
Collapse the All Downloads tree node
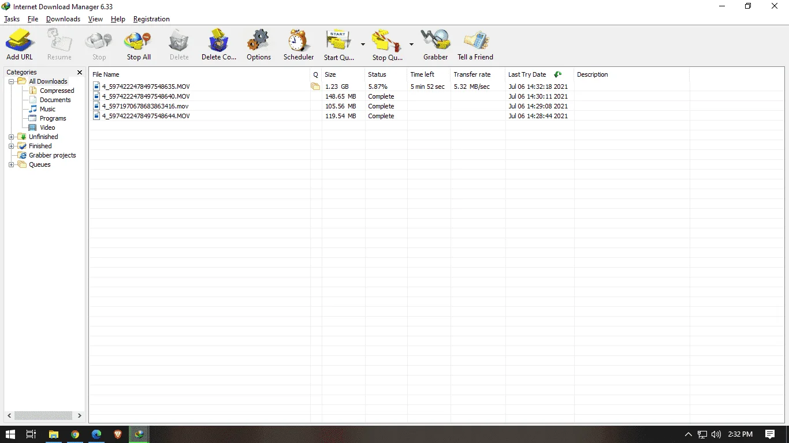(x=11, y=81)
